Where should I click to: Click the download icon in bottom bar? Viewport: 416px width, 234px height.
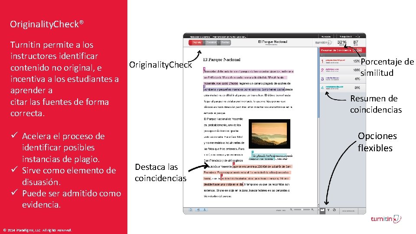[x=205, y=210]
